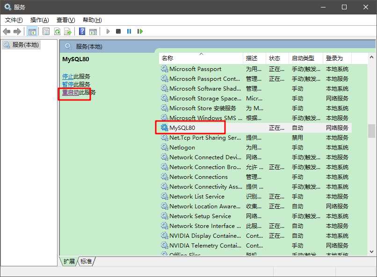
Task: Open the Properties toolbar icon
Action: point(46,31)
